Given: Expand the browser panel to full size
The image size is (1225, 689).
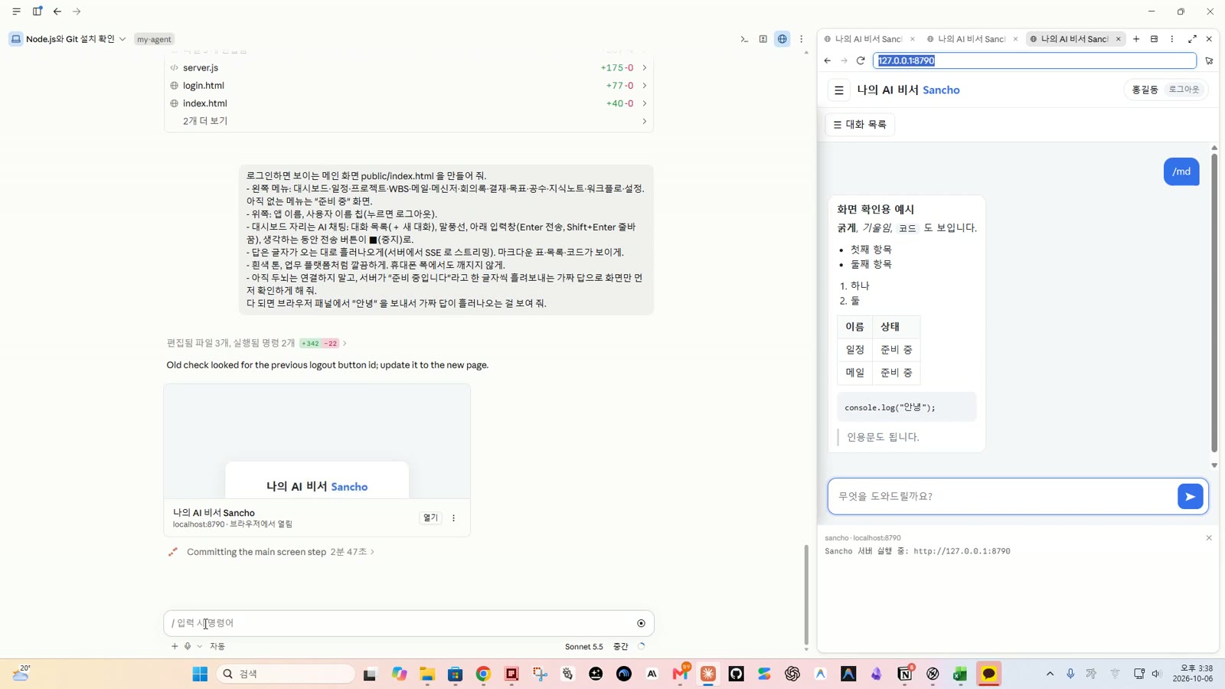Looking at the screenshot, I should [1192, 39].
